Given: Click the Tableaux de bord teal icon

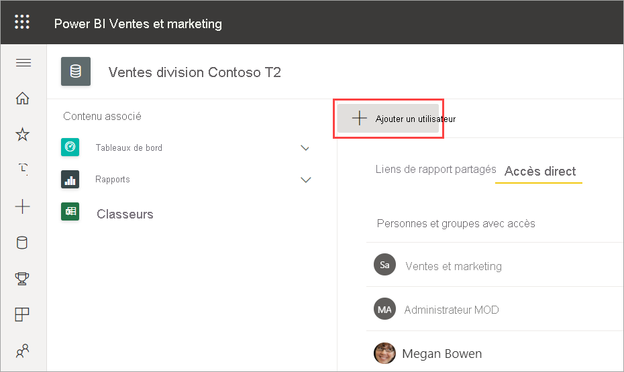Looking at the screenshot, I should [70, 147].
